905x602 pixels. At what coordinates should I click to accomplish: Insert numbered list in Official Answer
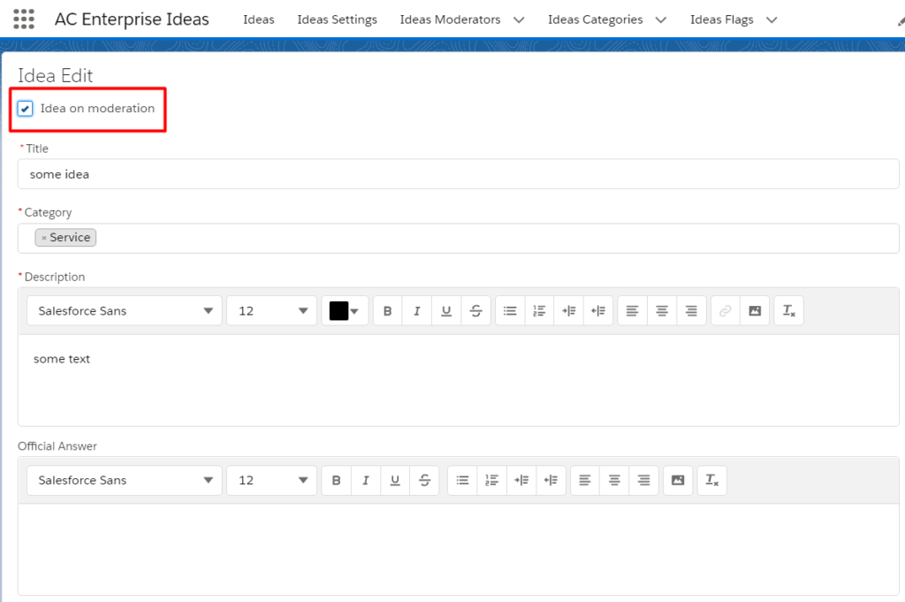point(492,480)
